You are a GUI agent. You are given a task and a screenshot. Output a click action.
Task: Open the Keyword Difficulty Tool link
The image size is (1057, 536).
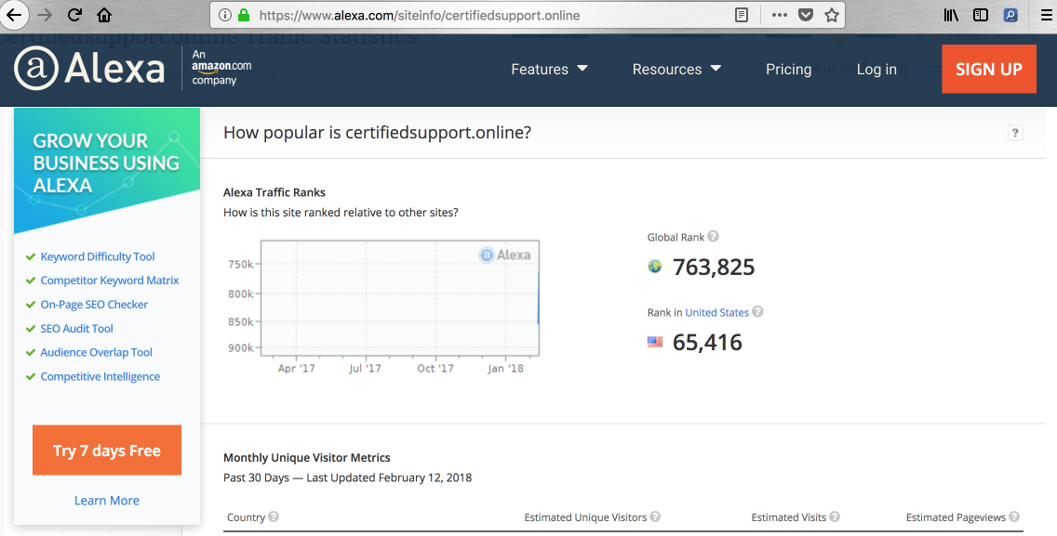pos(98,256)
